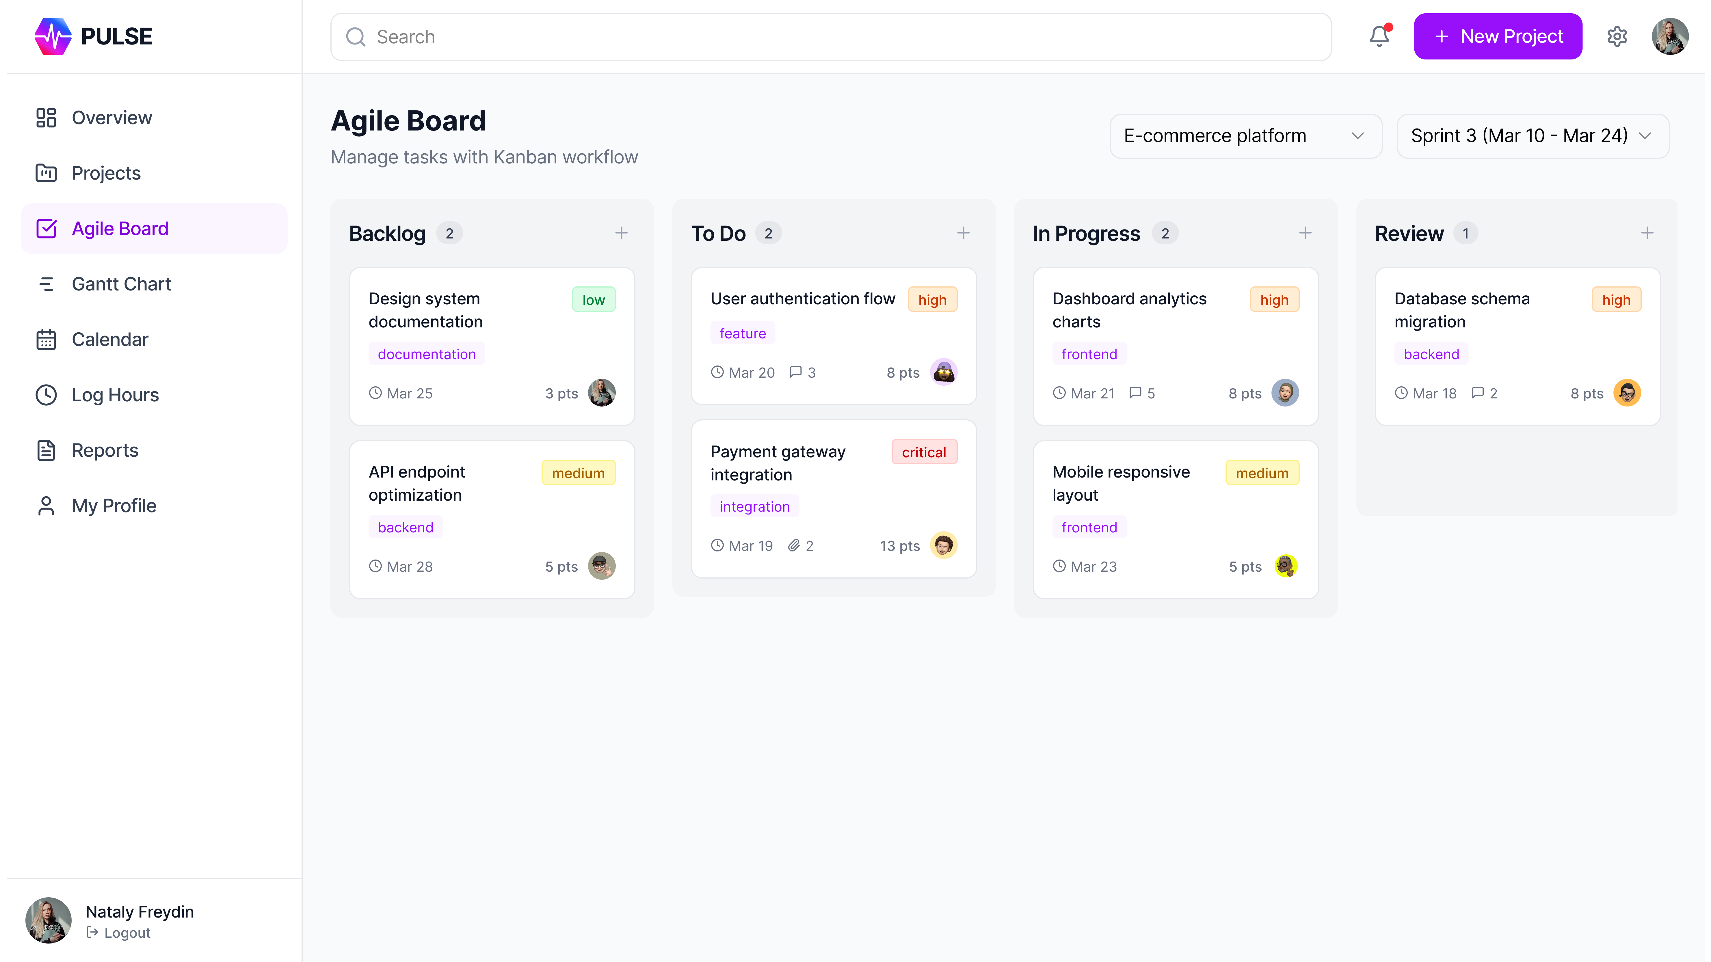Viewport: 1711px width, 962px height.
Task: Go to Overview in sidebar
Action: (154, 118)
